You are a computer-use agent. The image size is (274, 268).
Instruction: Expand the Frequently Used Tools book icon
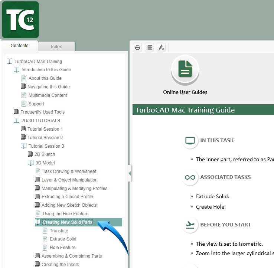(16, 112)
